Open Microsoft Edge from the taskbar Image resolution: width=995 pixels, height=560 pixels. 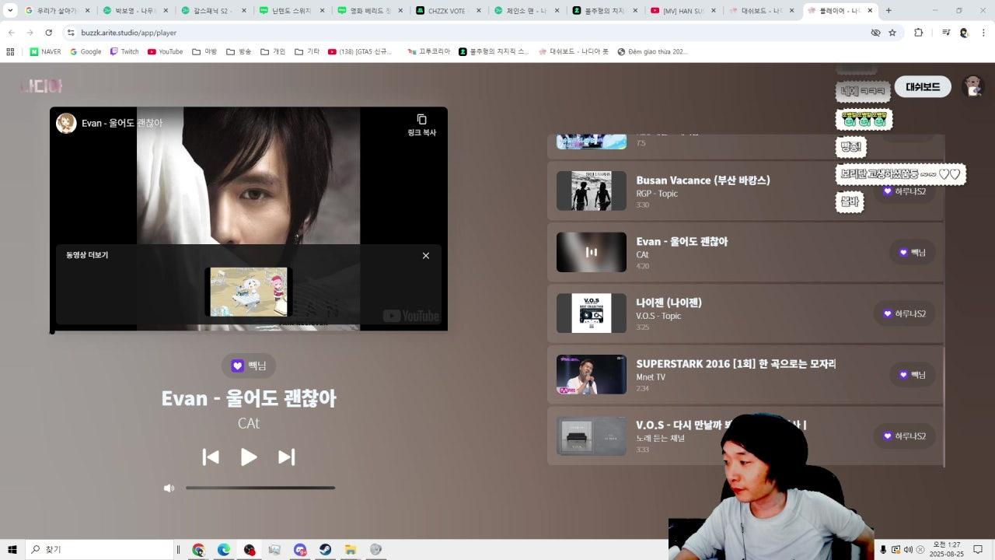(224, 549)
